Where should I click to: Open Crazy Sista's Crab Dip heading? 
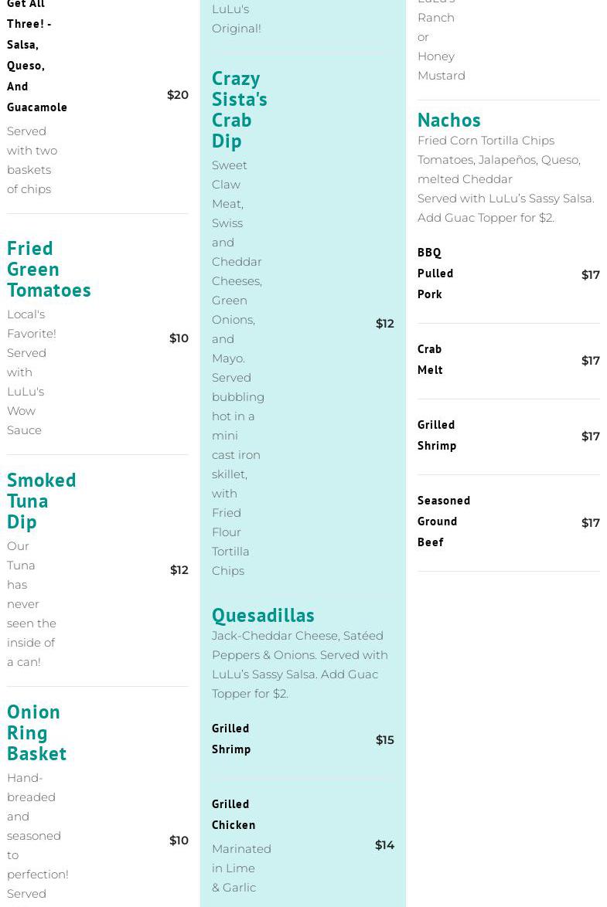[x=239, y=110]
